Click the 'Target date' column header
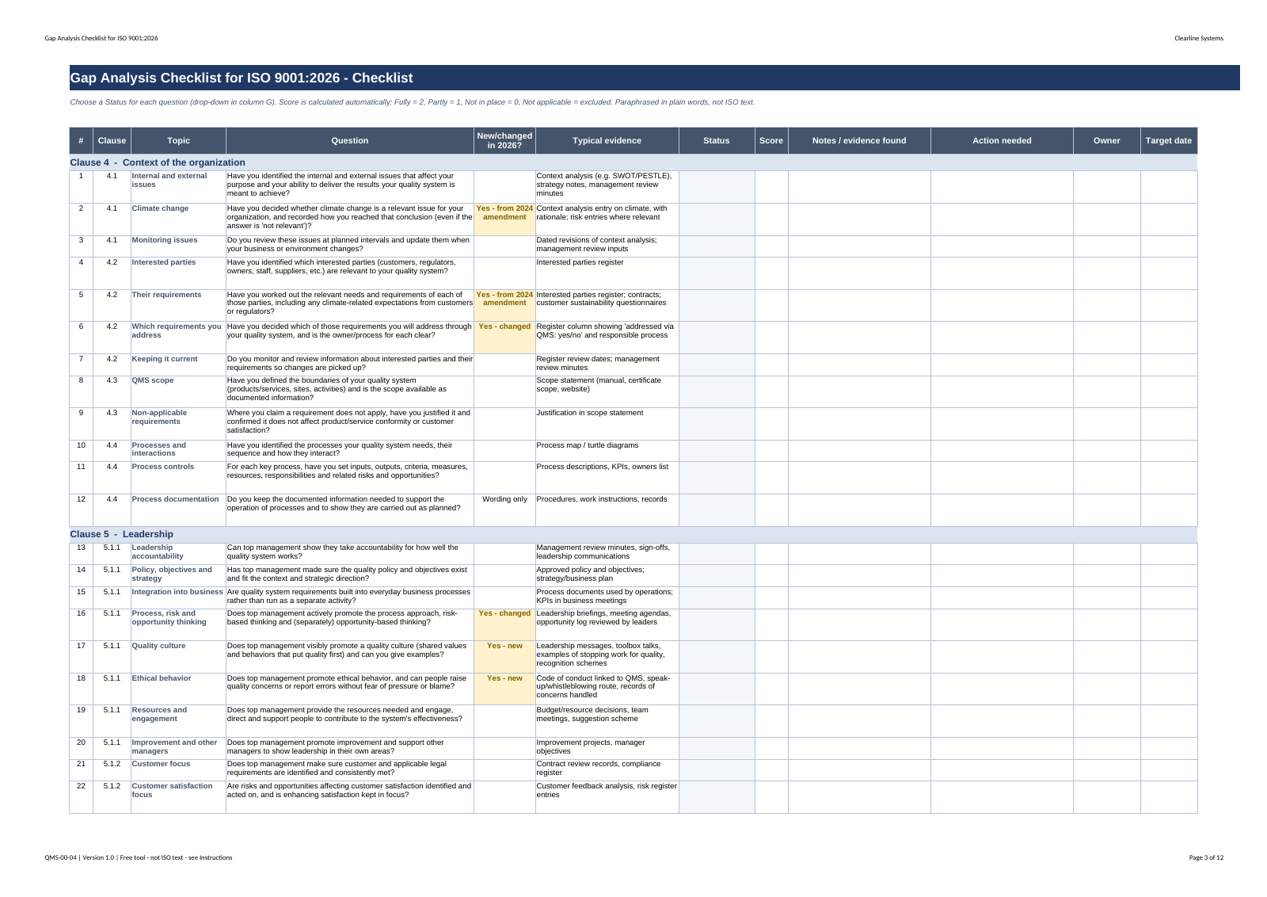The image size is (1267, 897). (x=1168, y=141)
